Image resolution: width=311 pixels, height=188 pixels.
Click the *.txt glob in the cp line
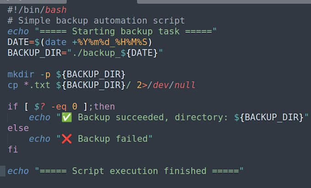tap(37, 85)
